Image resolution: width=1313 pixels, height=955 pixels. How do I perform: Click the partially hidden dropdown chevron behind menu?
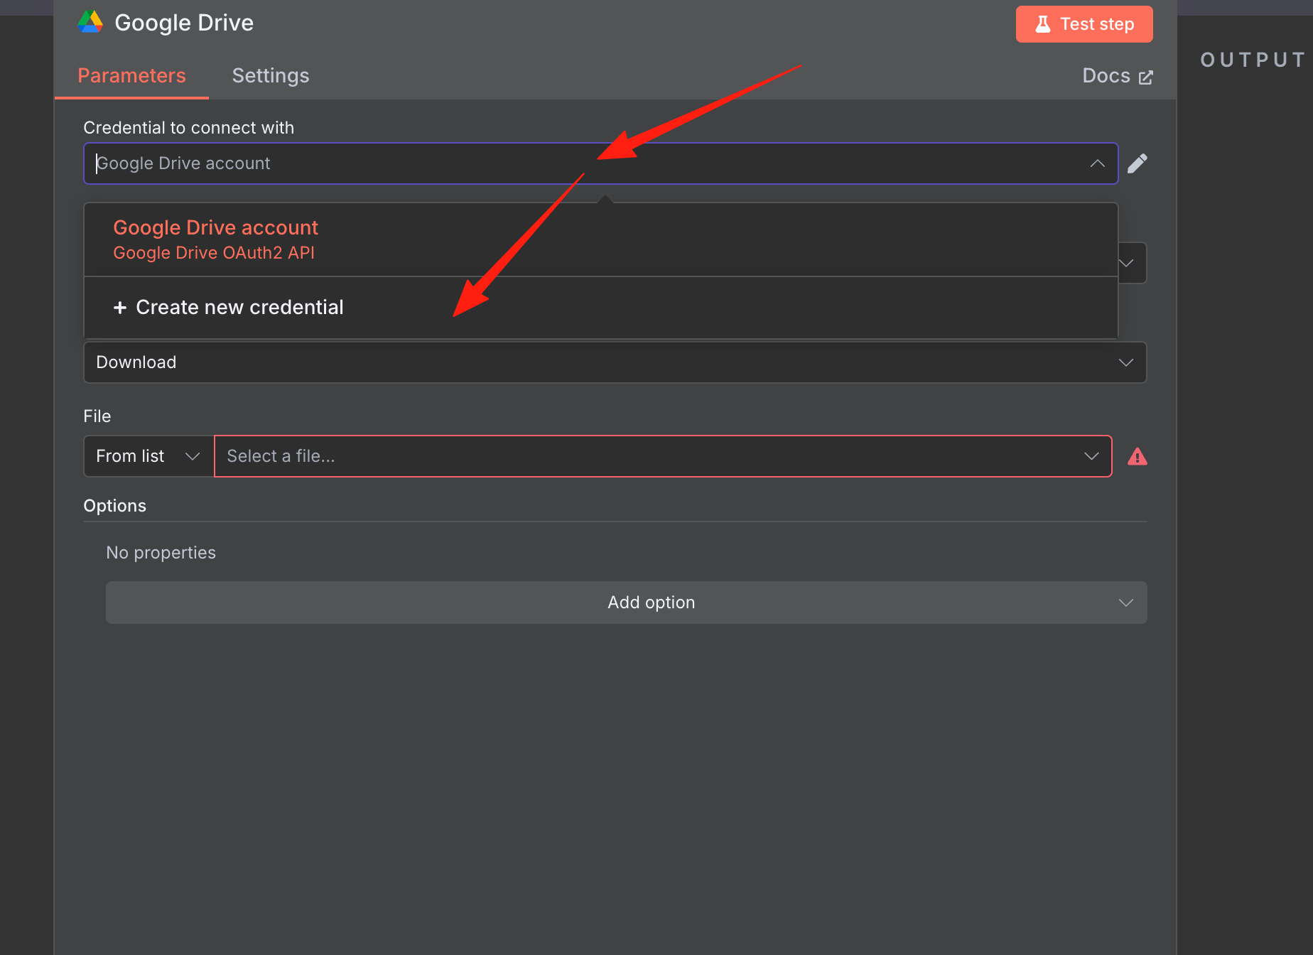pyautogui.click(x=1128, y=263)
